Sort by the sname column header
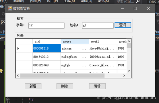The height and width of the screenshot is (103, 159). click(x=75, y=41)
